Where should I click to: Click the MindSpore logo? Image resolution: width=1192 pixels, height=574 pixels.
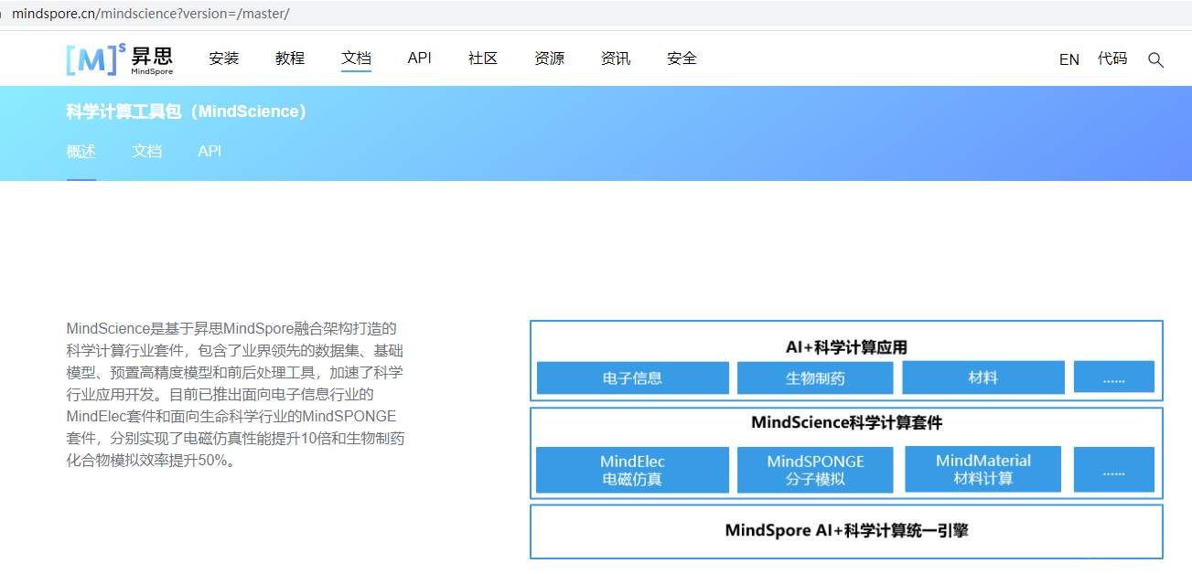point(120,58)
